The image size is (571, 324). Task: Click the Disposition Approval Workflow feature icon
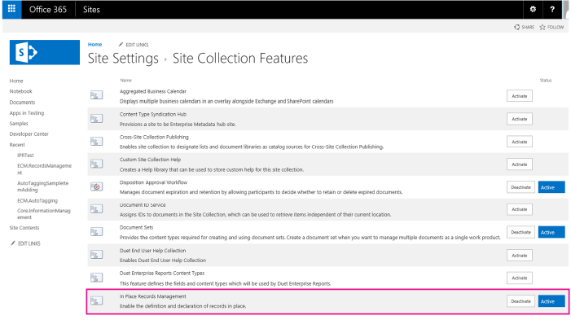(x=96, y=186)
